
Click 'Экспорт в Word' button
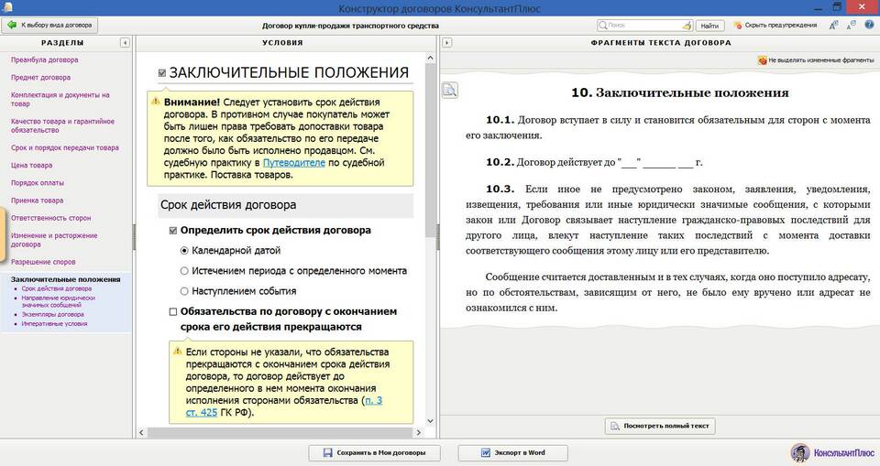point(513,452)
